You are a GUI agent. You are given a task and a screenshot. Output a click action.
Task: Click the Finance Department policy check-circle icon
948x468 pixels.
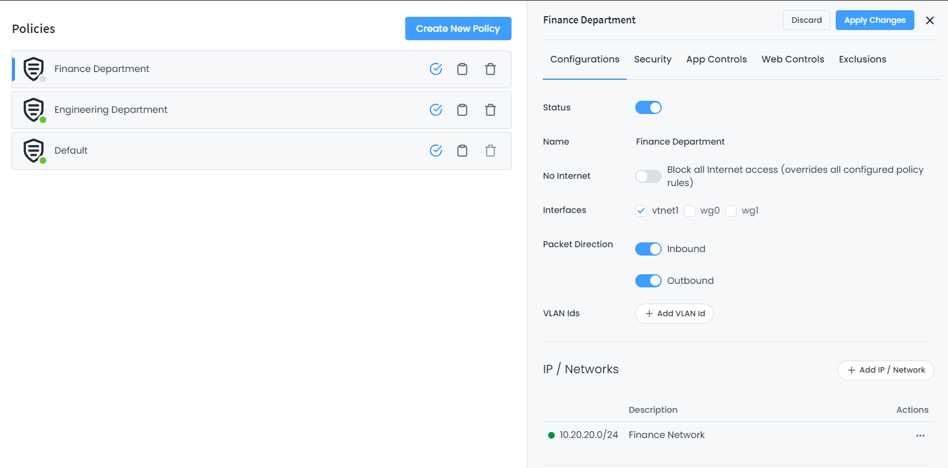click(436, 69)
